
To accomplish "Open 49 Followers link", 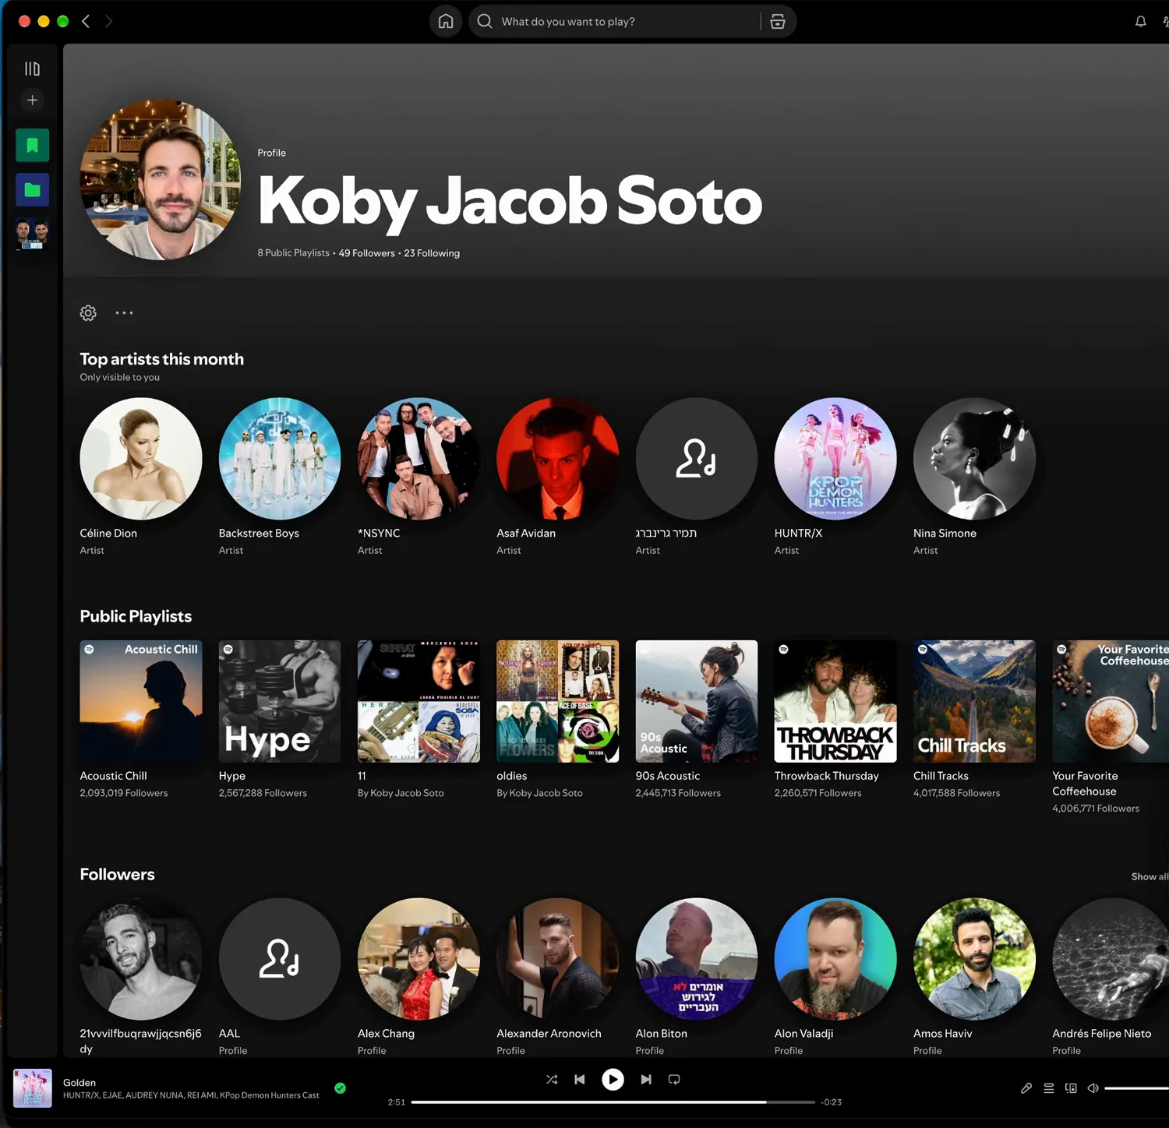I will [x=366, y=253].
